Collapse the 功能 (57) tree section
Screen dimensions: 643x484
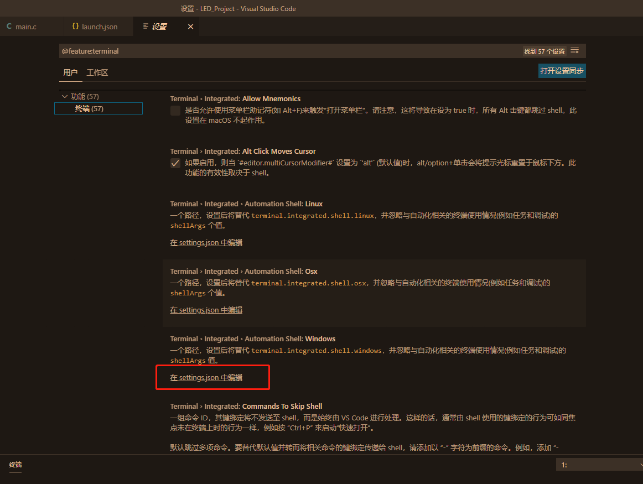coord(65,96)
